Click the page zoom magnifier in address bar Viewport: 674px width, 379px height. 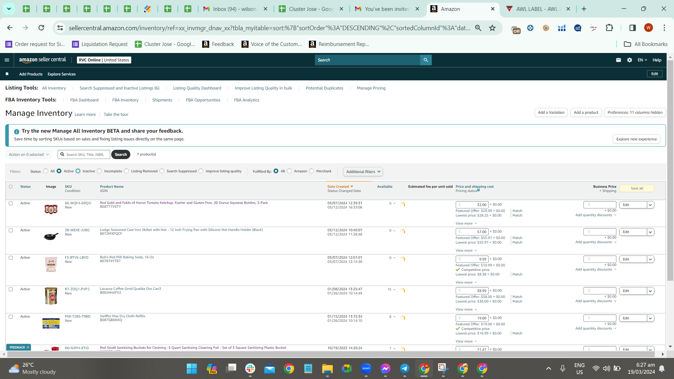(478, 28)
